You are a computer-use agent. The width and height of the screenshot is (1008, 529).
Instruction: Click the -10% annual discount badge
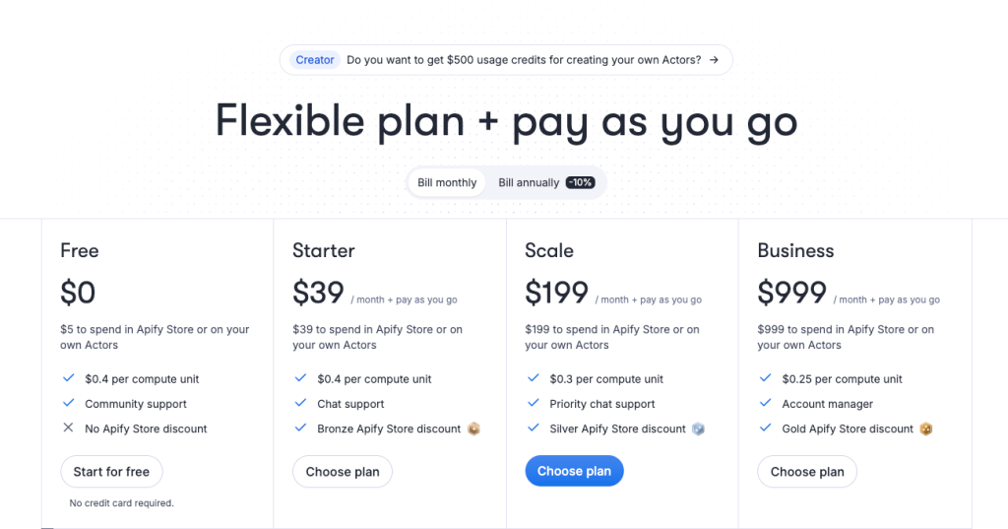pyautogui.click(x=580, y=183)
